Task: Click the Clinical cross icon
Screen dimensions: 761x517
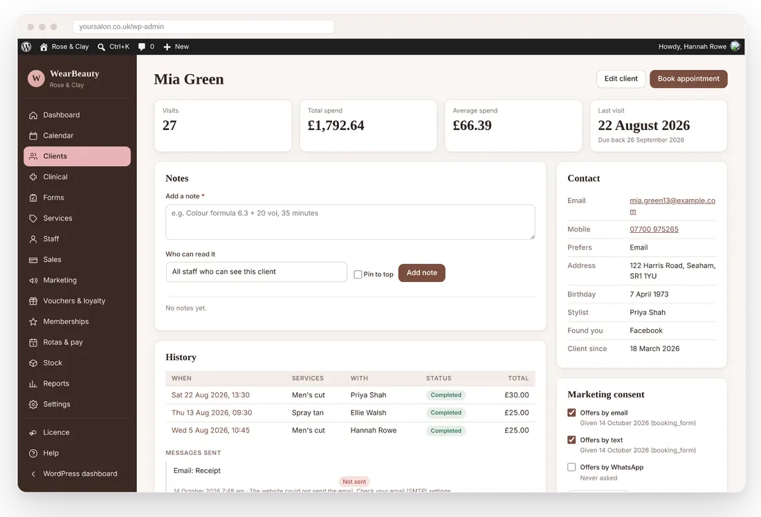Action: click(33, 177)
